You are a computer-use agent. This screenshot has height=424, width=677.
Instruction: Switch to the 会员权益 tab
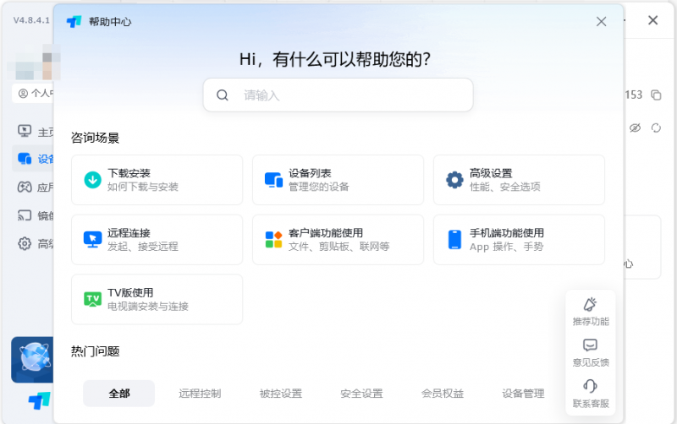click(443, 394)
